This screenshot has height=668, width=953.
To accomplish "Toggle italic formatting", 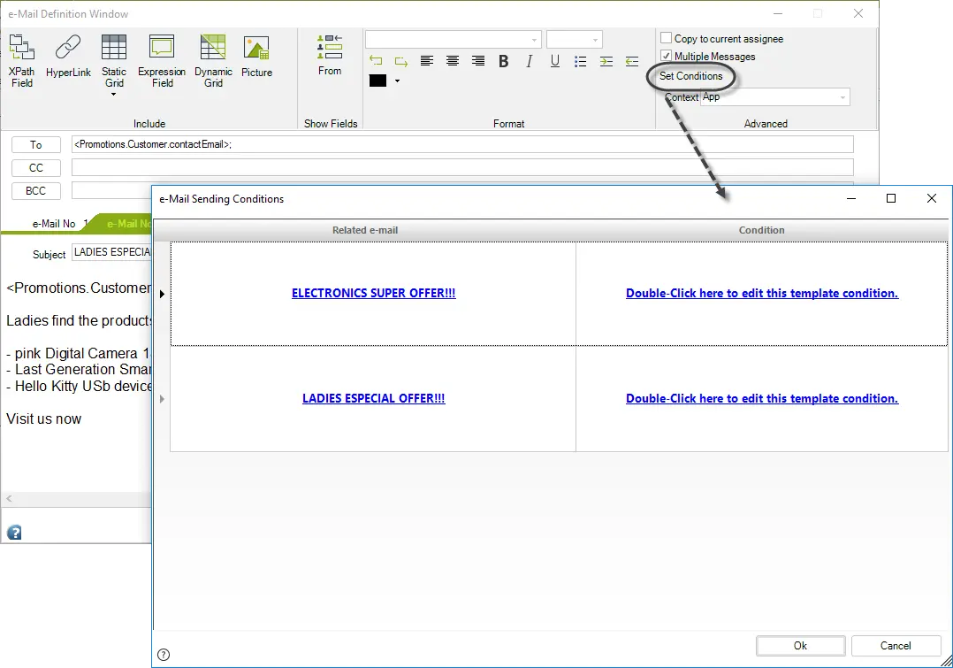I will [530, 61].
